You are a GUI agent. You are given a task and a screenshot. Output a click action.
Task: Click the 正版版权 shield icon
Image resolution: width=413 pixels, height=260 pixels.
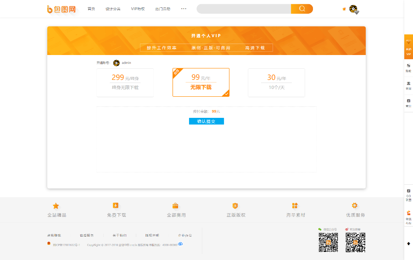[x=235, y=206]
